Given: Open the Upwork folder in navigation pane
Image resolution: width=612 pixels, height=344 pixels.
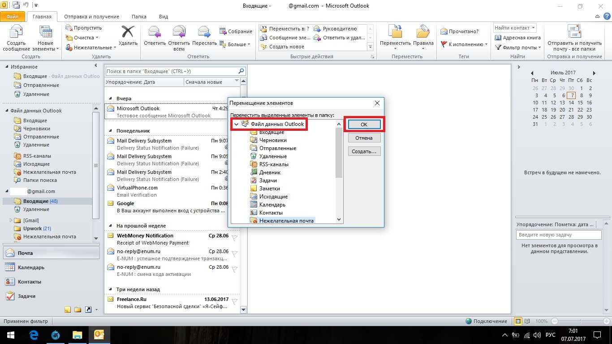Looking at the screenshot, I should [32, 228].
